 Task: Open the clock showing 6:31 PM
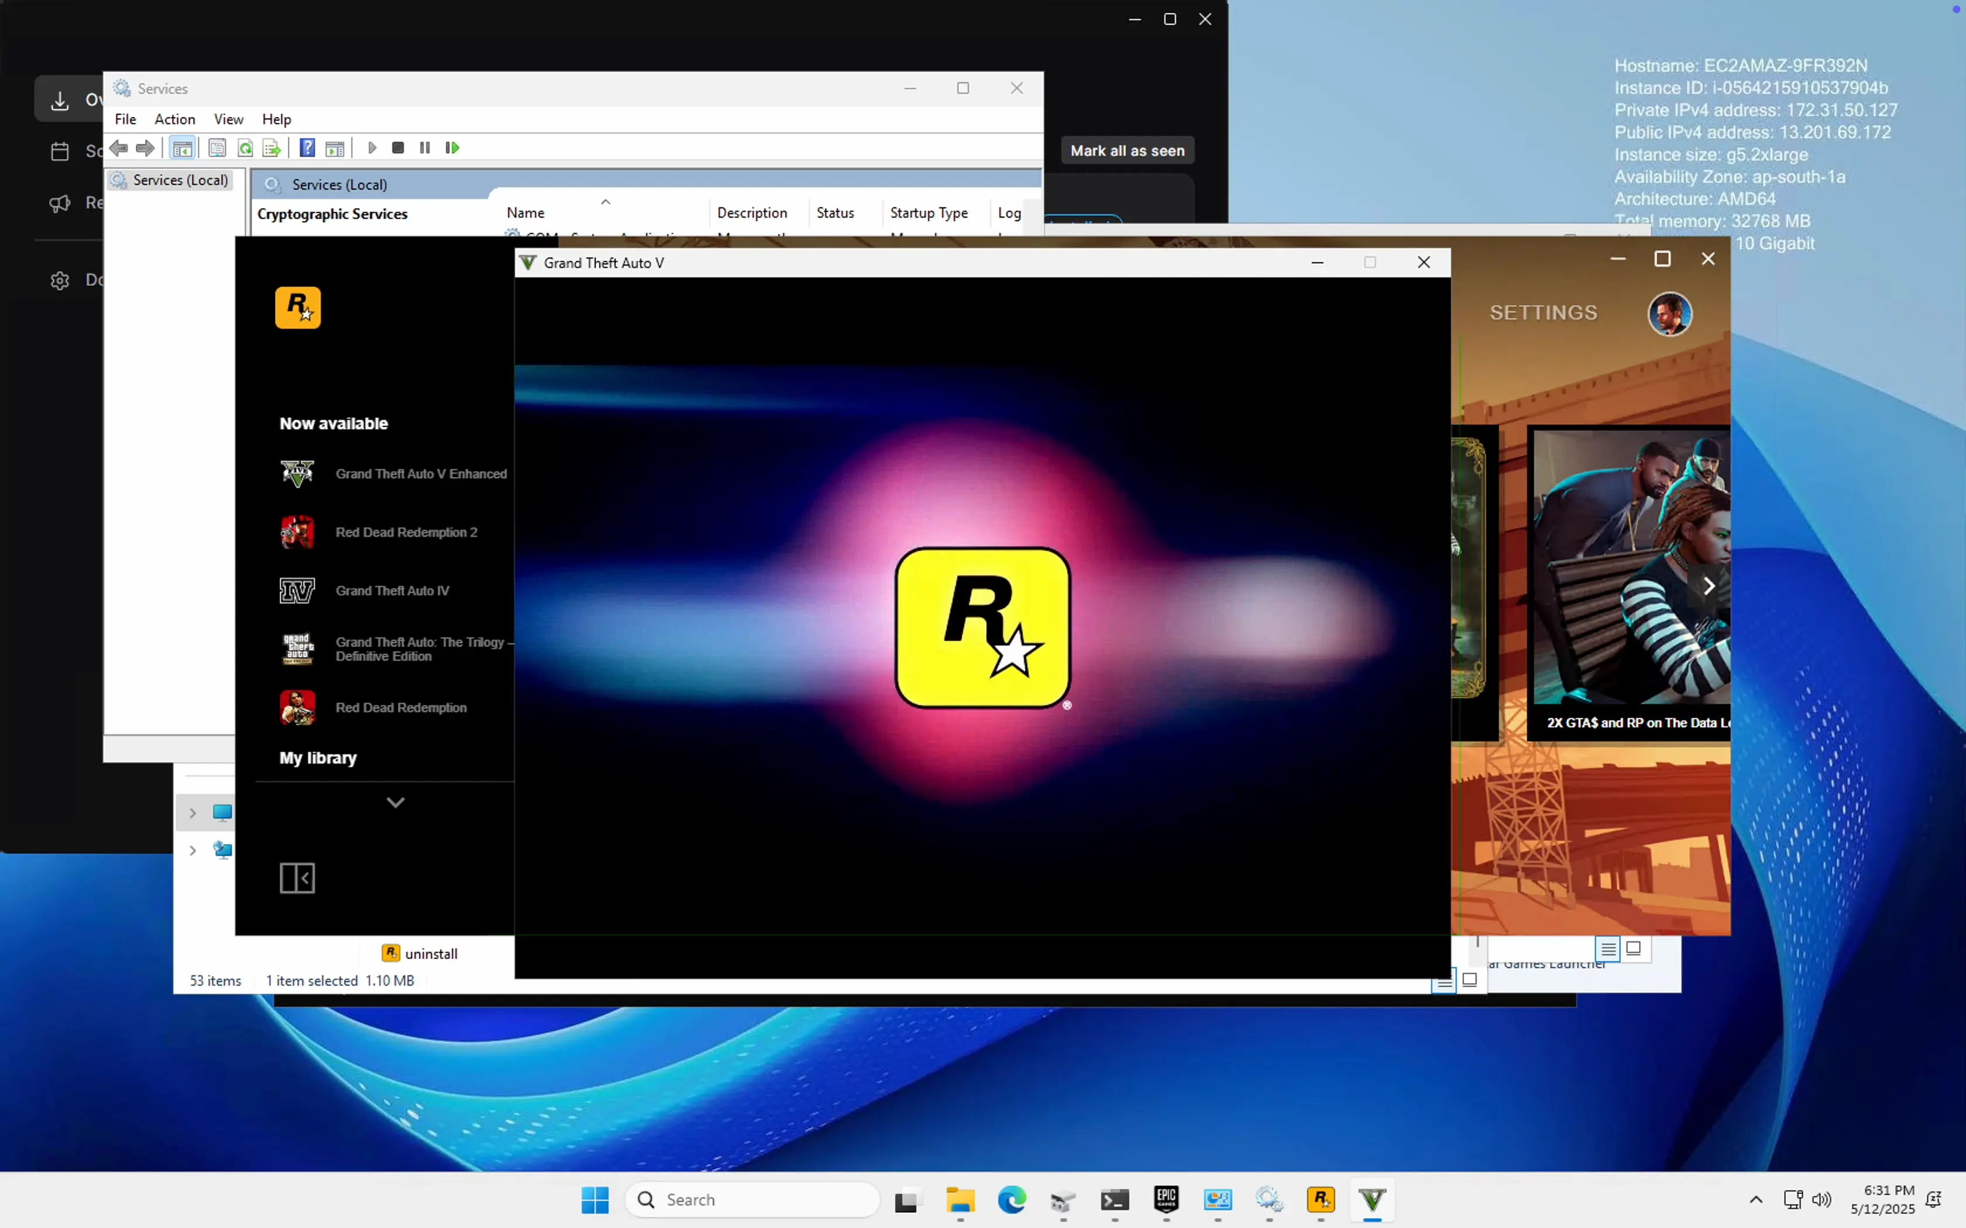click(1882, 1199)
